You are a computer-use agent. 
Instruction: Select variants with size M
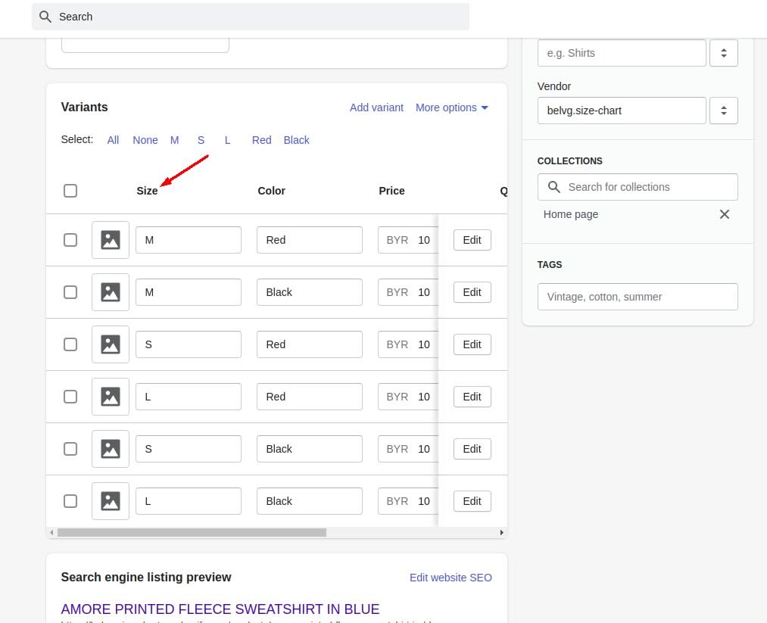(x=175, y=140)
